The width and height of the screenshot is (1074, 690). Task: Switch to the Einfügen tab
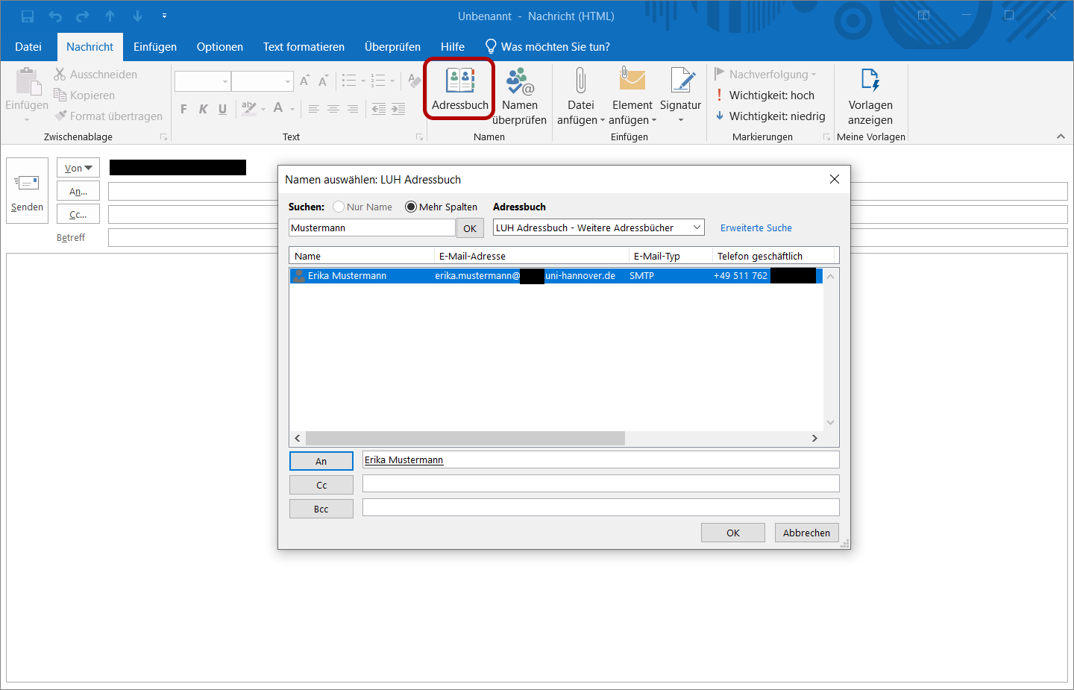[x=155, y=46]
